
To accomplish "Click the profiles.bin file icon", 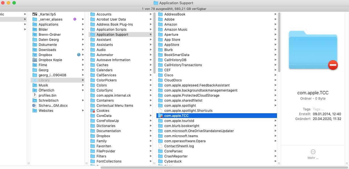I will point(35,95).
